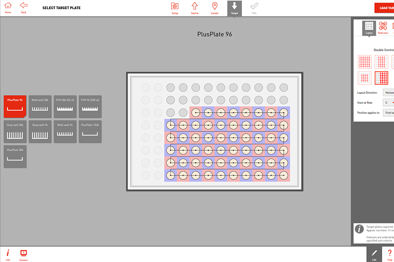Select the layout with empty border wells

[x=365, y=78]
